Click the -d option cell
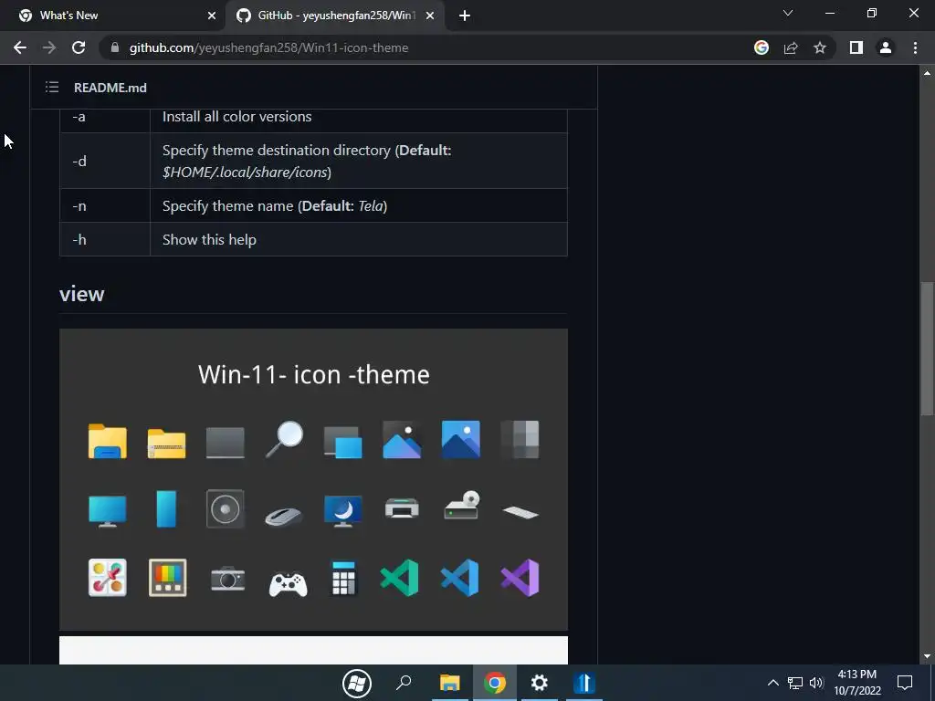 [x=104, y=161]
